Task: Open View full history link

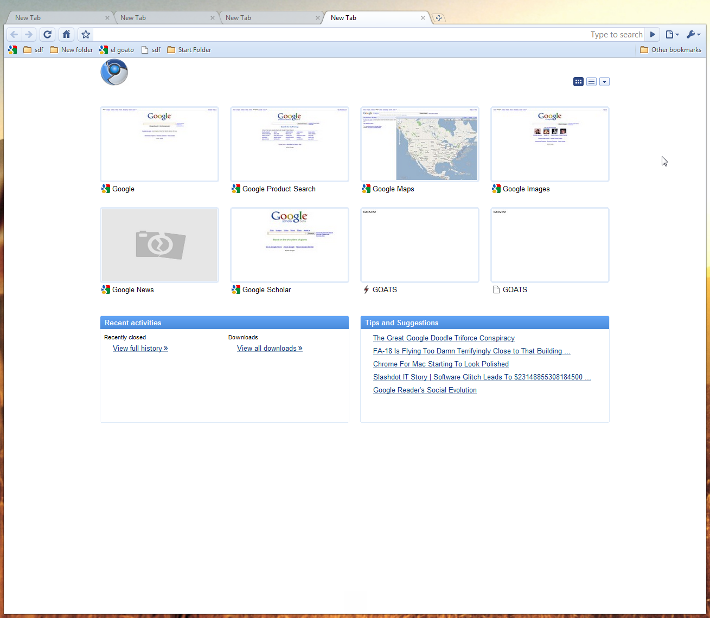Action: click(140, 349)
